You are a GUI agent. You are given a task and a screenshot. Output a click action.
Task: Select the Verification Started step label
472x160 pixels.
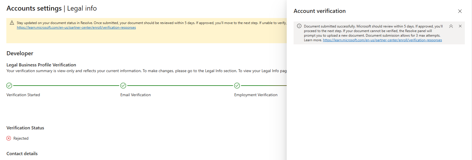[23, 95]
